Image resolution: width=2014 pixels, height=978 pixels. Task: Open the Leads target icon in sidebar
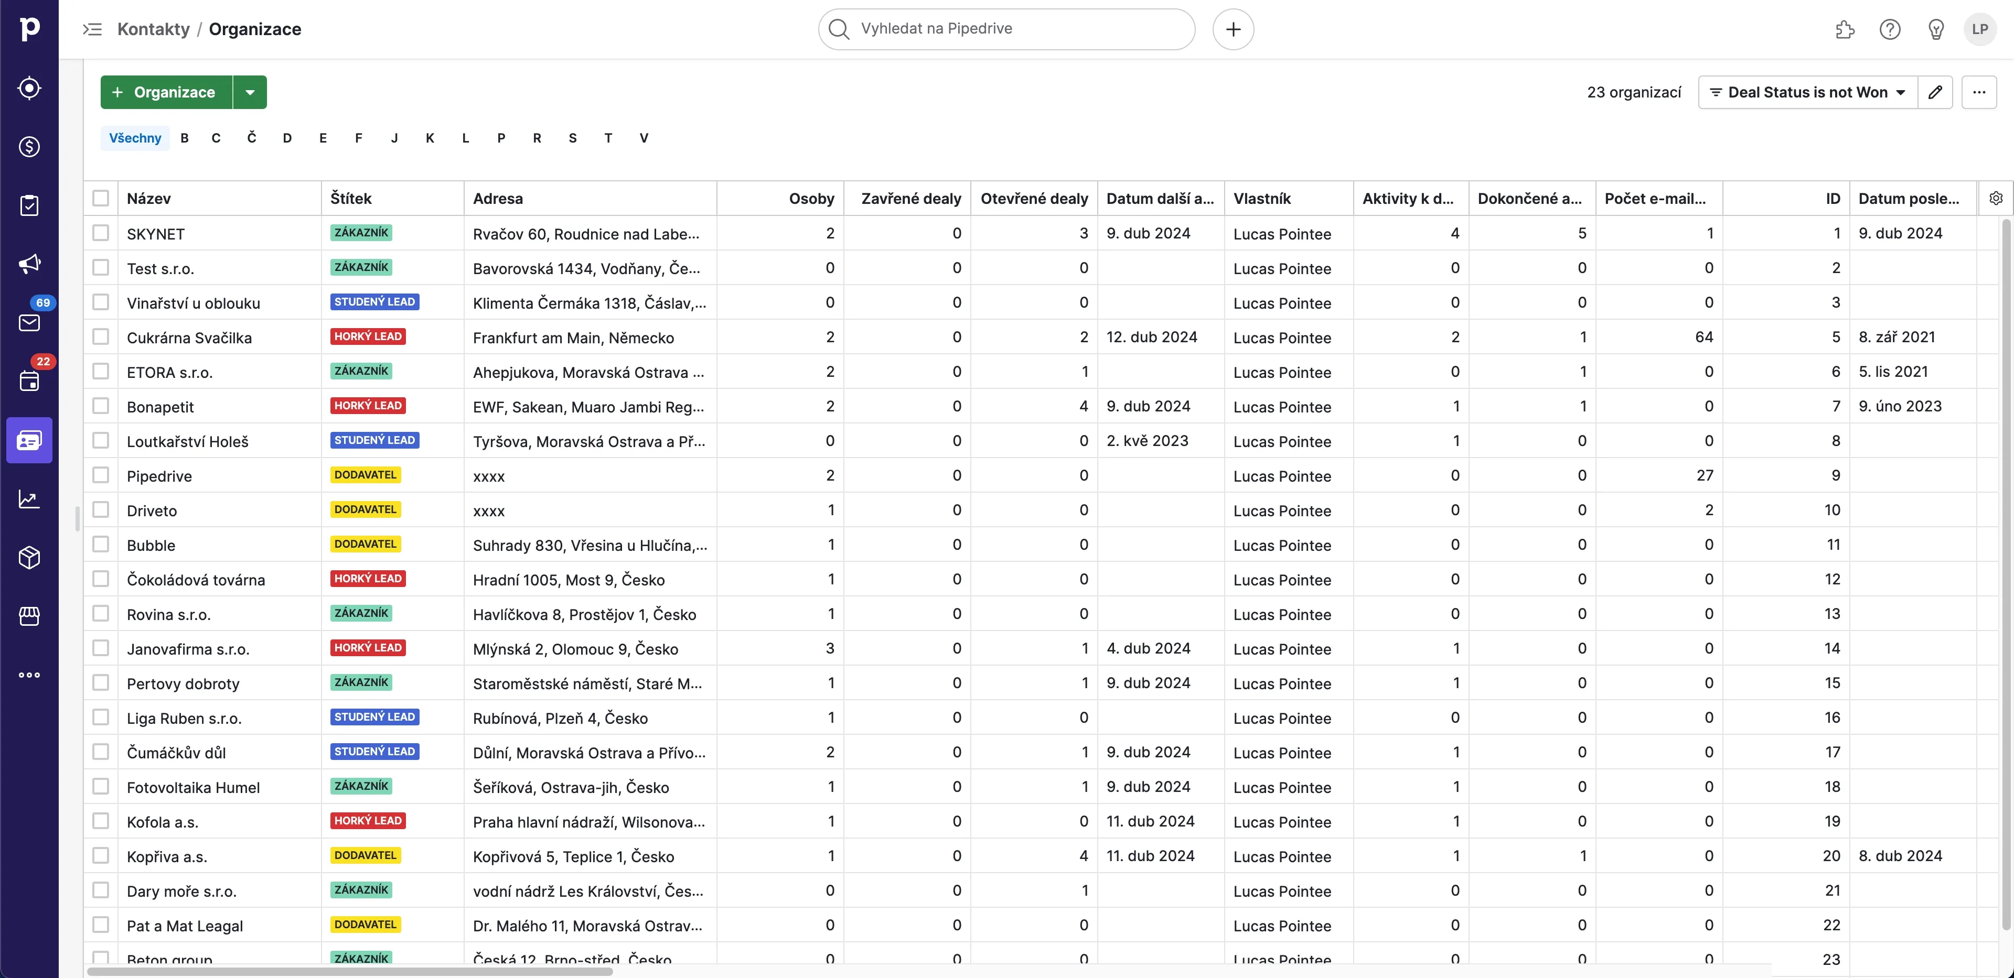coord(29,88)
